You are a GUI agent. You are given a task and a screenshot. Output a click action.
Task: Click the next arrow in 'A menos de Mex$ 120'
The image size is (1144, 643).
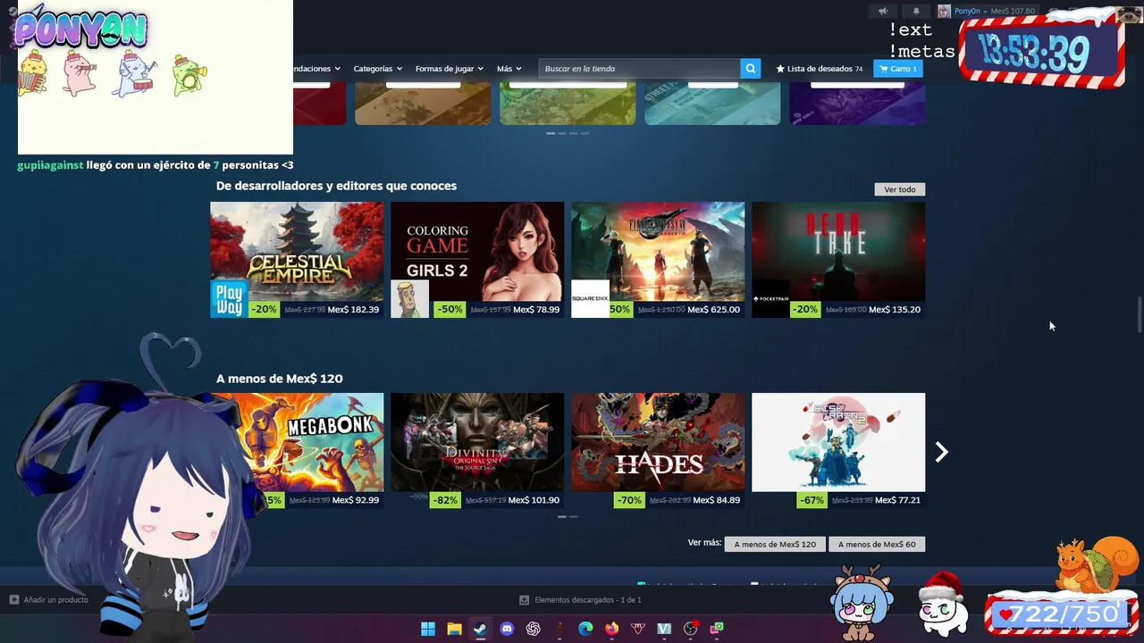pyautogui.click(x=941, y=453)
